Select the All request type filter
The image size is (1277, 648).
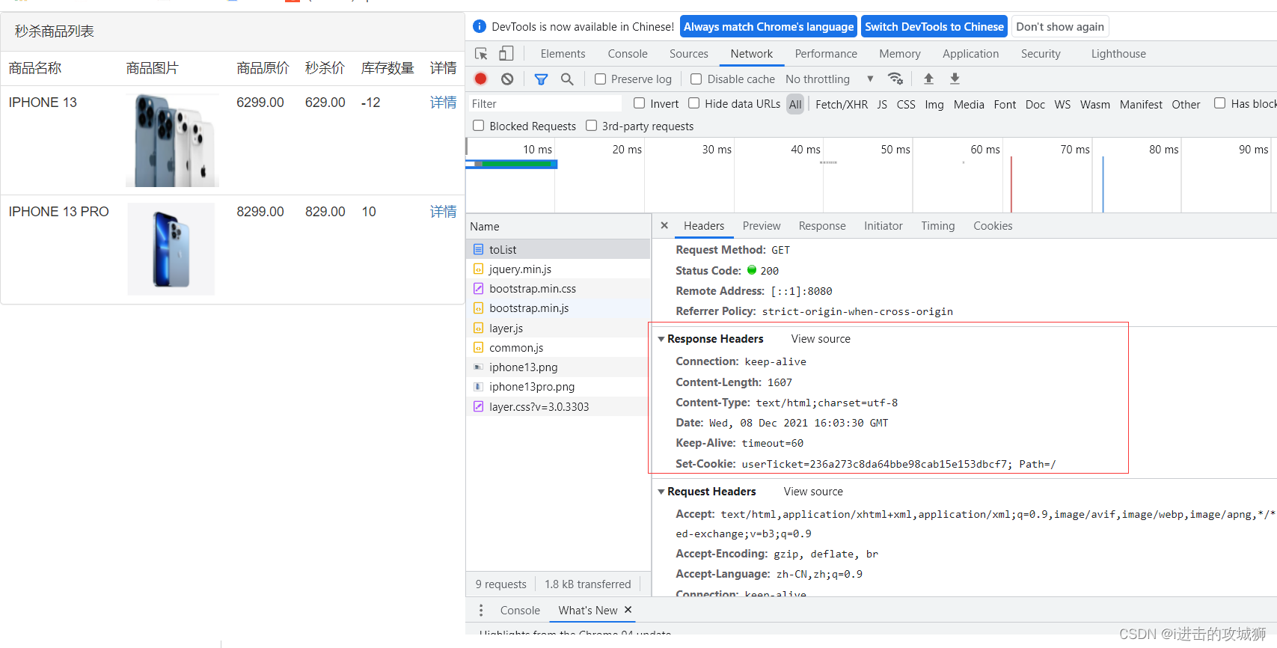tap(795, 105)
